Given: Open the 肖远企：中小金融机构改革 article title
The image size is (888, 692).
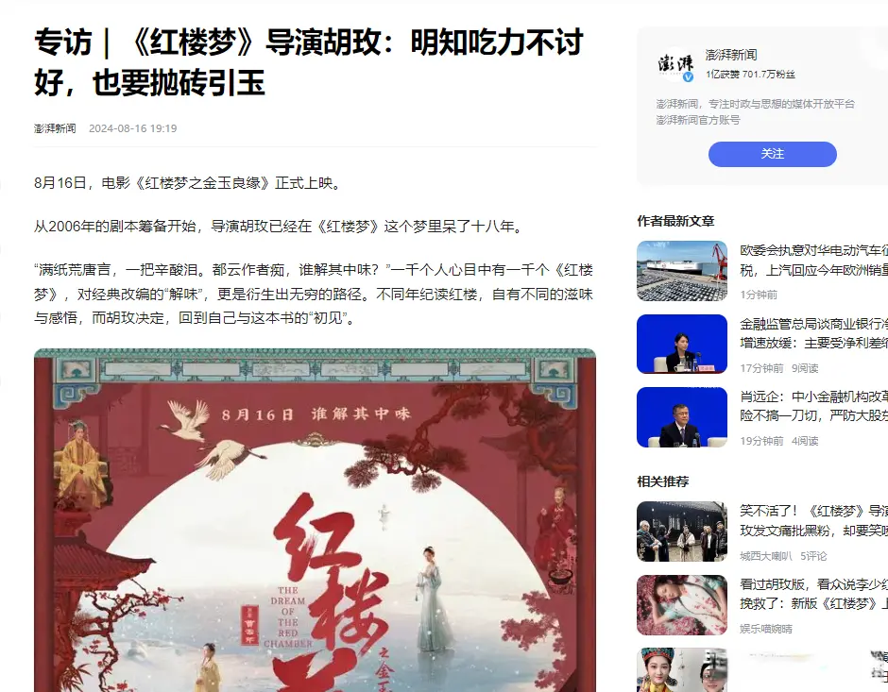Looking at the screenshot, I should click(x=813, y=406).
